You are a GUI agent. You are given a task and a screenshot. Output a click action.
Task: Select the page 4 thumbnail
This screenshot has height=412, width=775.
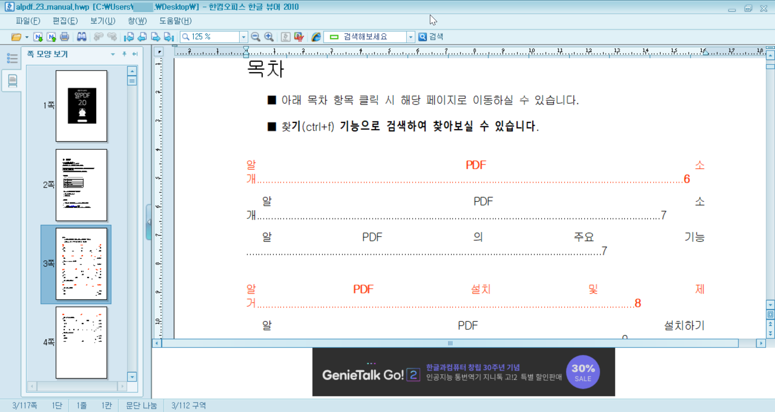[81, 343]
